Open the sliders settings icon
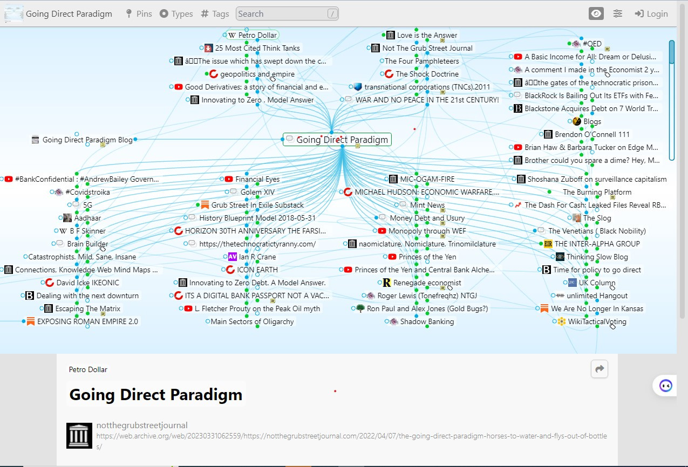This screenshot has height=467, width=688. pos(618,14)
